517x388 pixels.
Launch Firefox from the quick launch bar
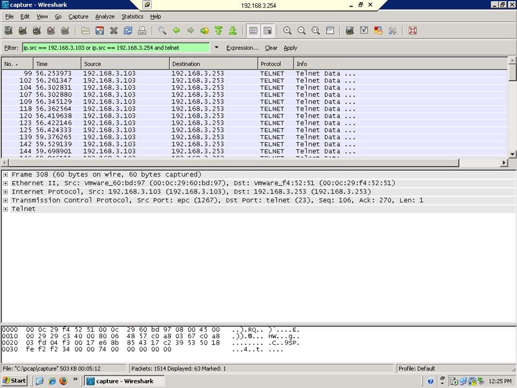[x=63, y=381]
